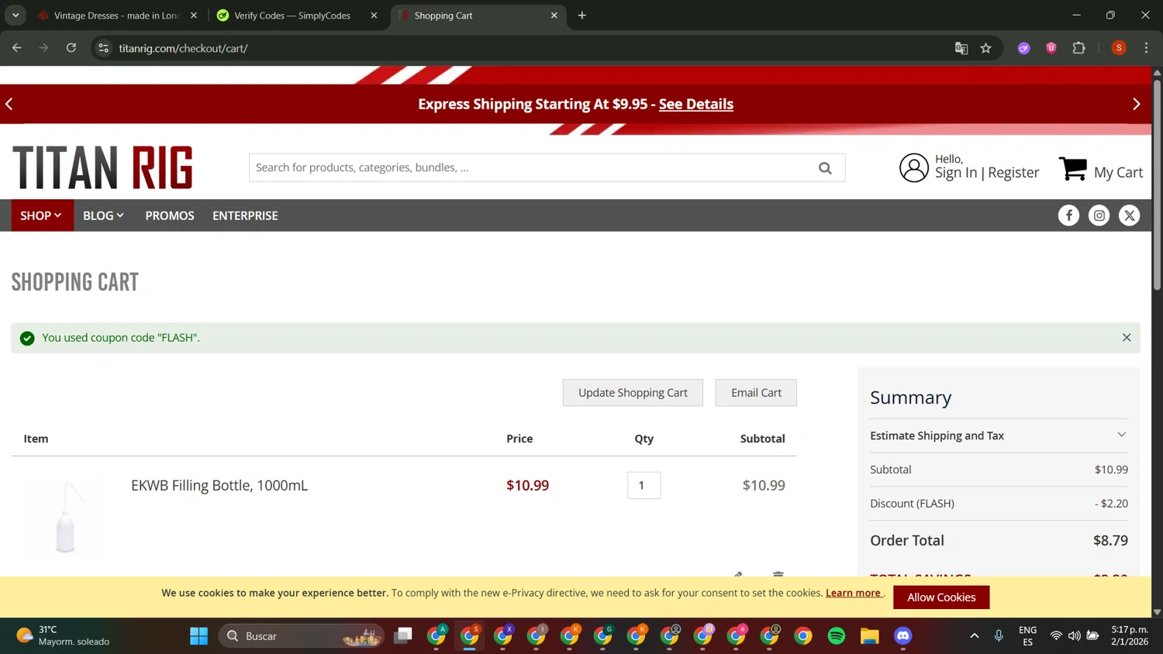Open Task View in taskbar
Image resolution: width=1163 pixels, height=654 pixels.
pos(403,636)
